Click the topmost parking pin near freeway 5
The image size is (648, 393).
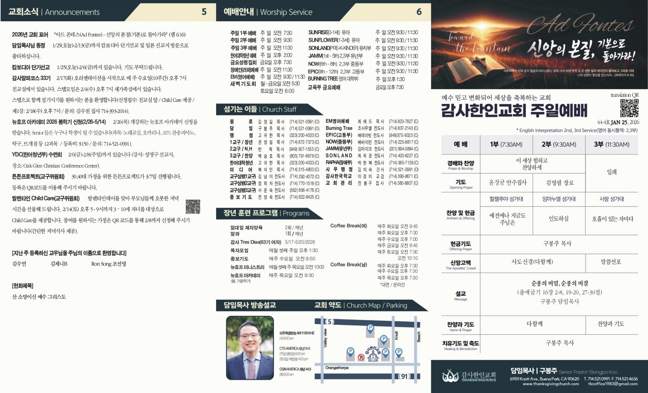(370, 328)
